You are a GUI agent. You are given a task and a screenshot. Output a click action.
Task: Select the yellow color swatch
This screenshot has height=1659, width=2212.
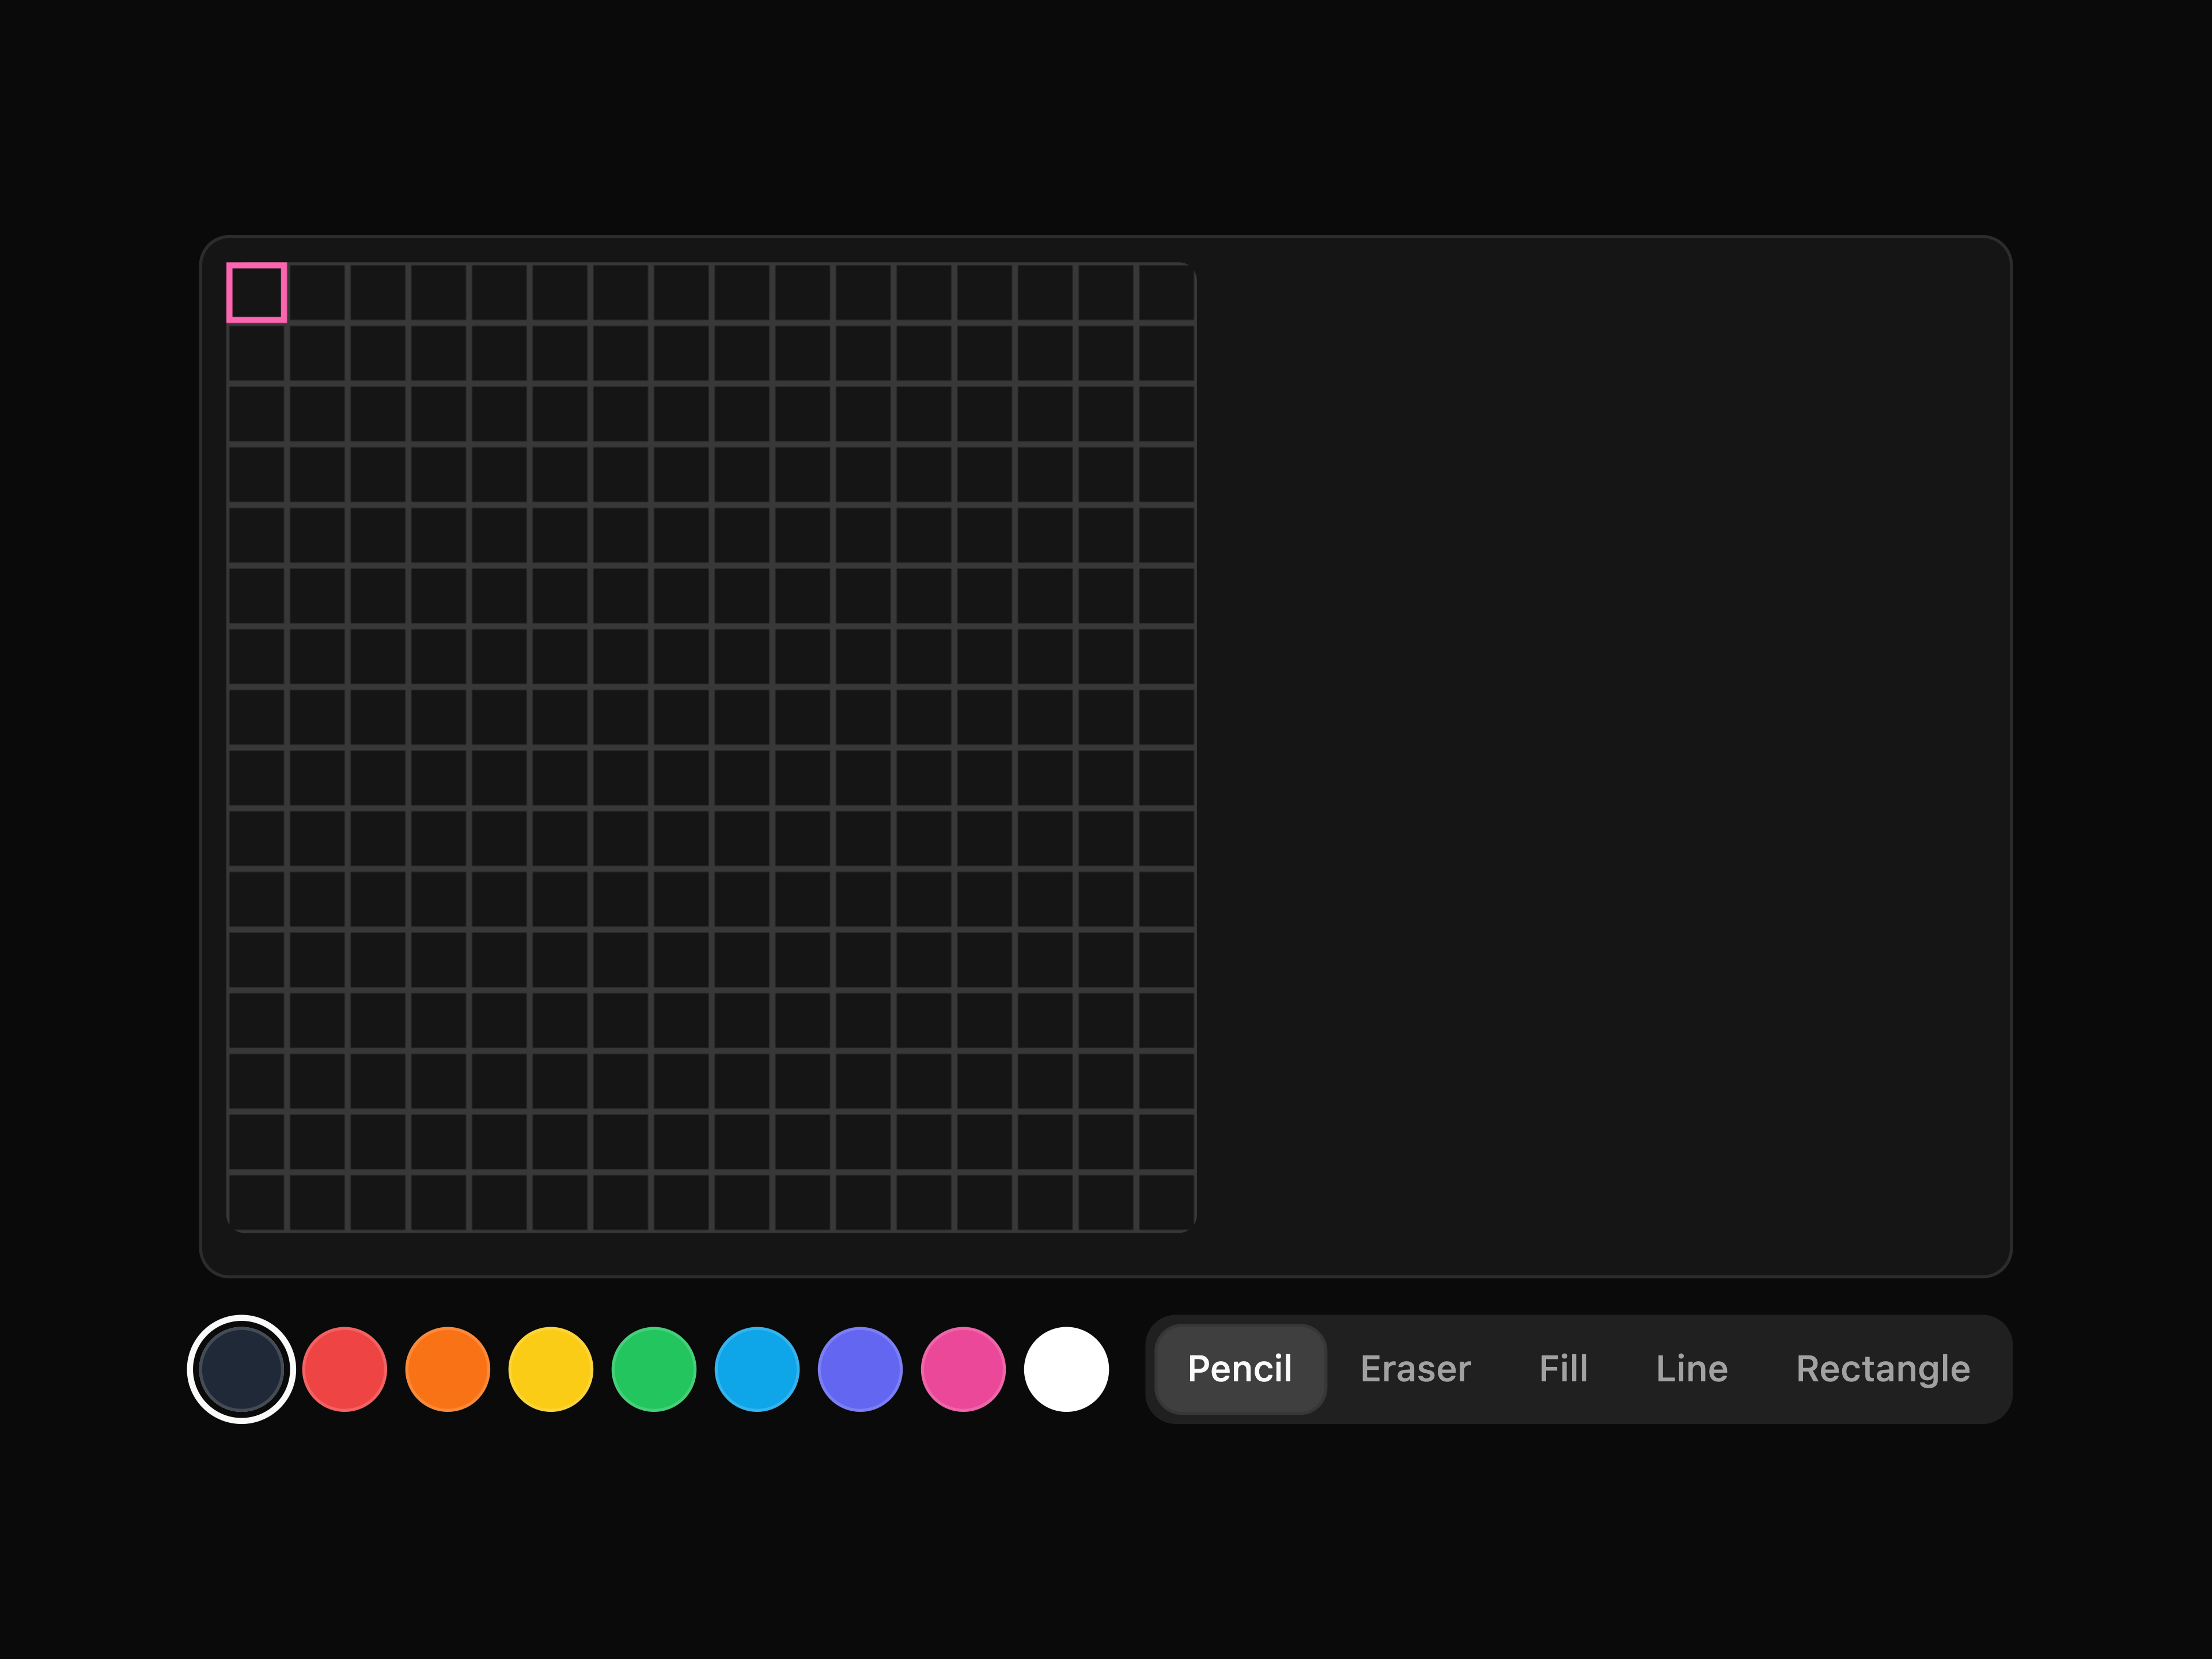coord(551,1369)
